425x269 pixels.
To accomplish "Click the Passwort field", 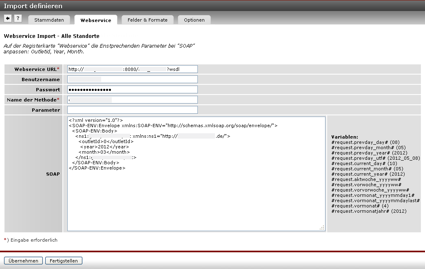I will point(132,90).
